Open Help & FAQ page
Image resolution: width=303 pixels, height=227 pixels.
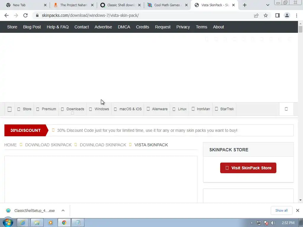tap(58, 27)
